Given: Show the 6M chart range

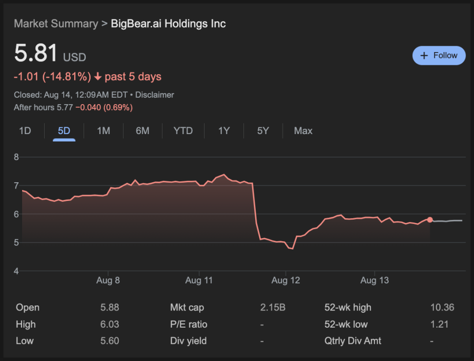Looking at the screenshot, I should tap(142, 131).
